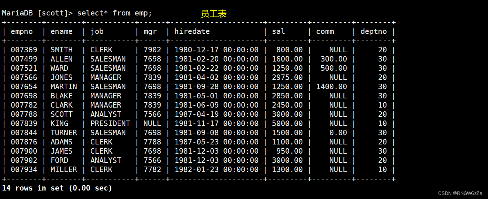Click hiredate 1980-12-17 00:00:00
488x199 pixels.
tap(217, 50)
